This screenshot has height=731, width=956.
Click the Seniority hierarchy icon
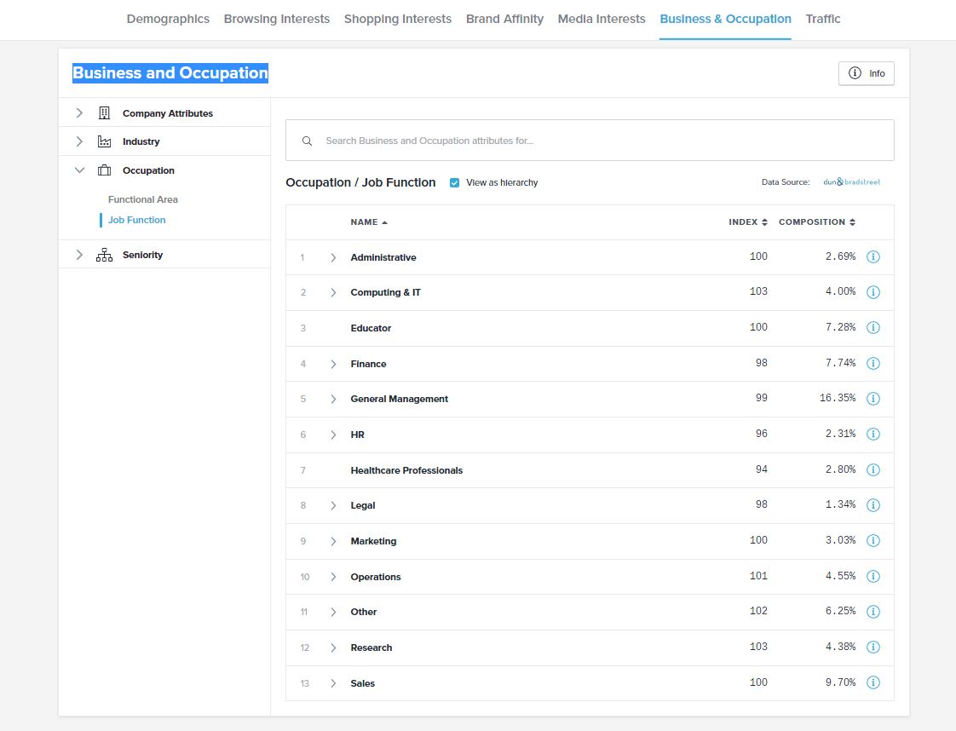coord(103,254)
